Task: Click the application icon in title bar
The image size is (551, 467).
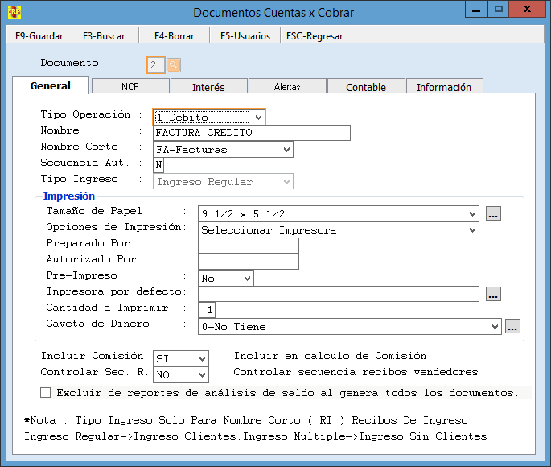Action: click(x=14, y=12)
